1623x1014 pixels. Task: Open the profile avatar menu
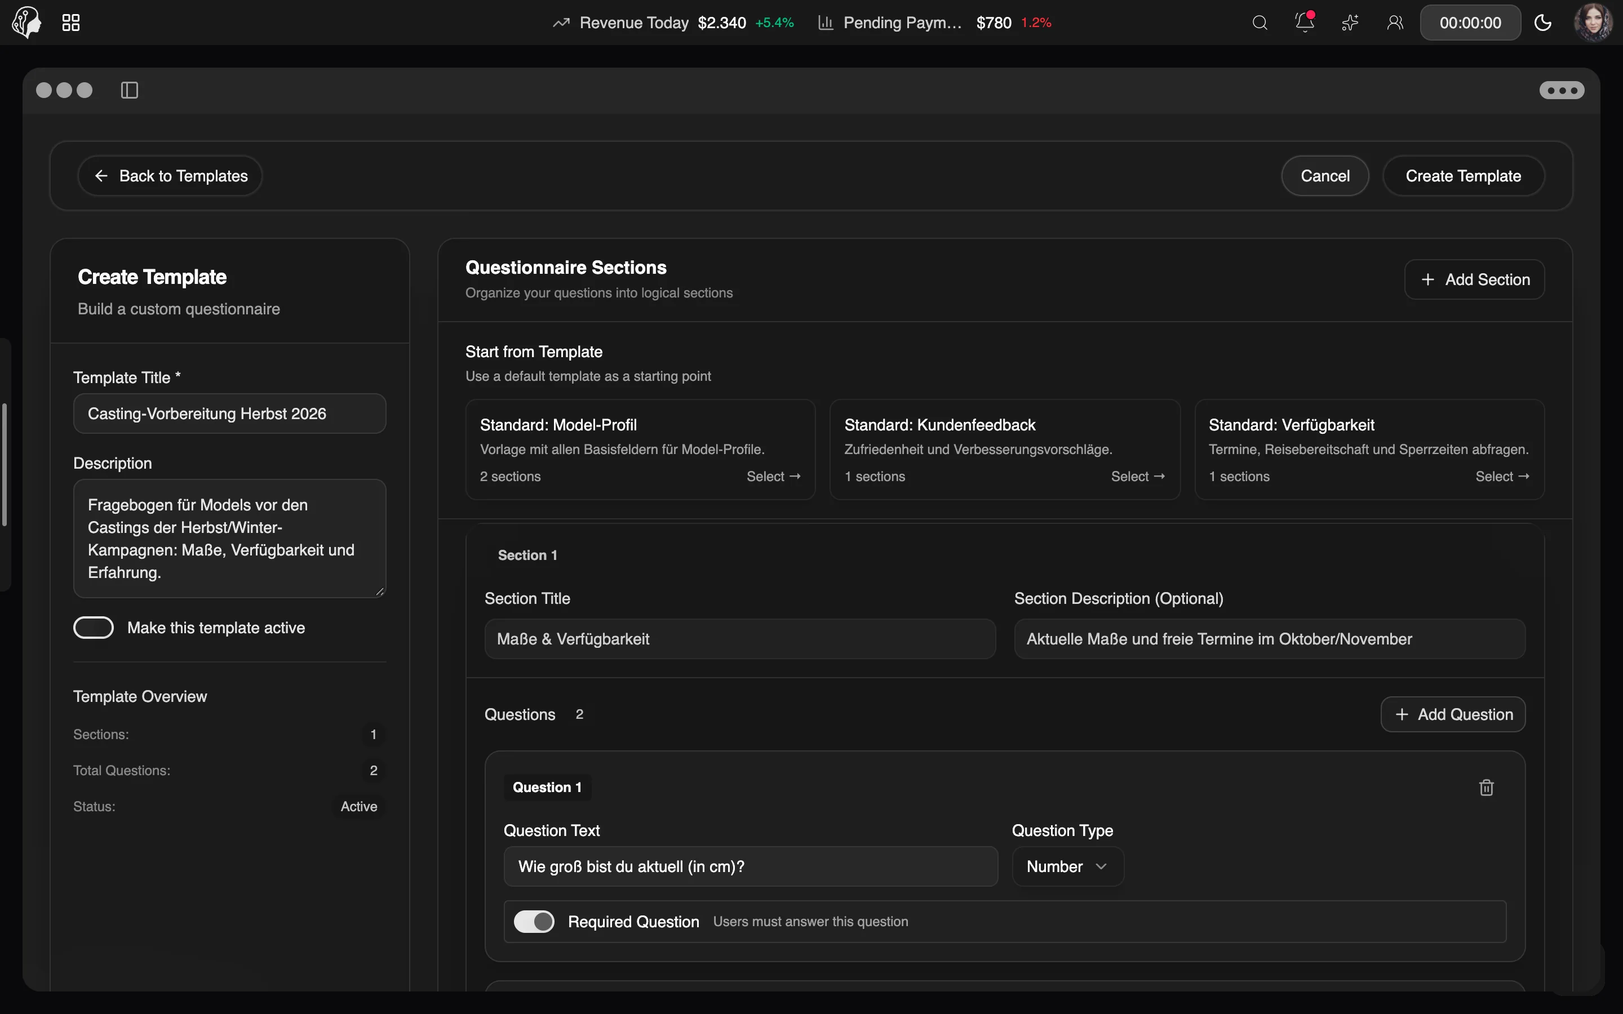[x=1593, y=22]
